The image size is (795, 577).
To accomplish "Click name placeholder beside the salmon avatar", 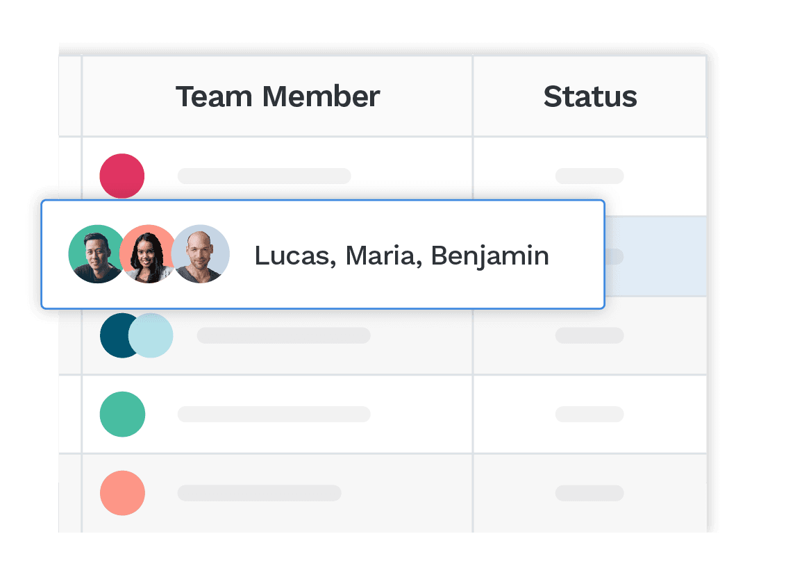I will pyautogui.click(x=259, y=493).
